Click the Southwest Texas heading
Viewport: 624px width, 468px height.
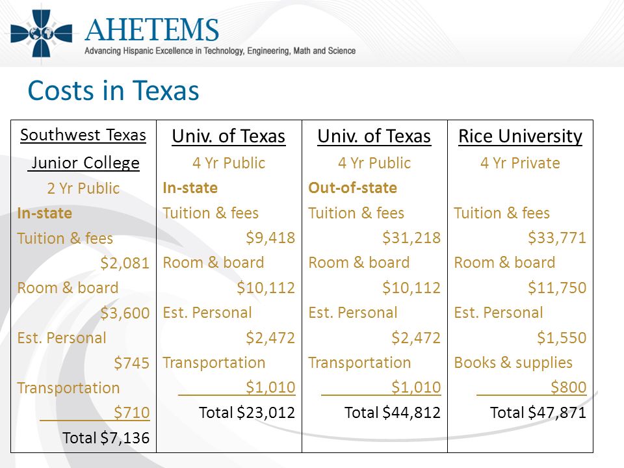(x=83, y=135)
